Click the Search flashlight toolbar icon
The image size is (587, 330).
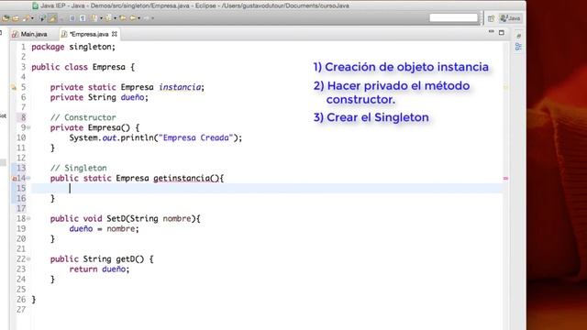26,18
